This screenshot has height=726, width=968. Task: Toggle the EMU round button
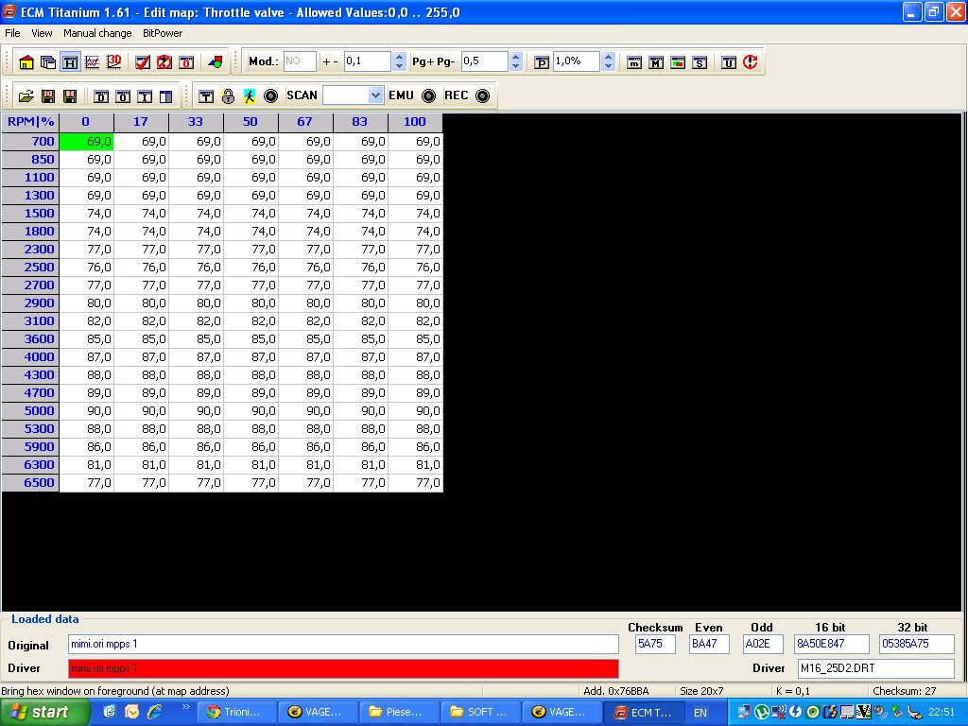429,96
